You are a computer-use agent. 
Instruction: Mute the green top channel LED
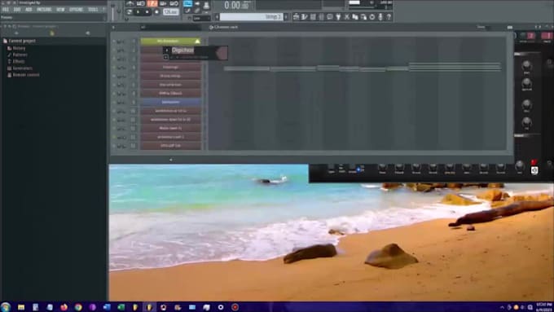coord(114,42)
